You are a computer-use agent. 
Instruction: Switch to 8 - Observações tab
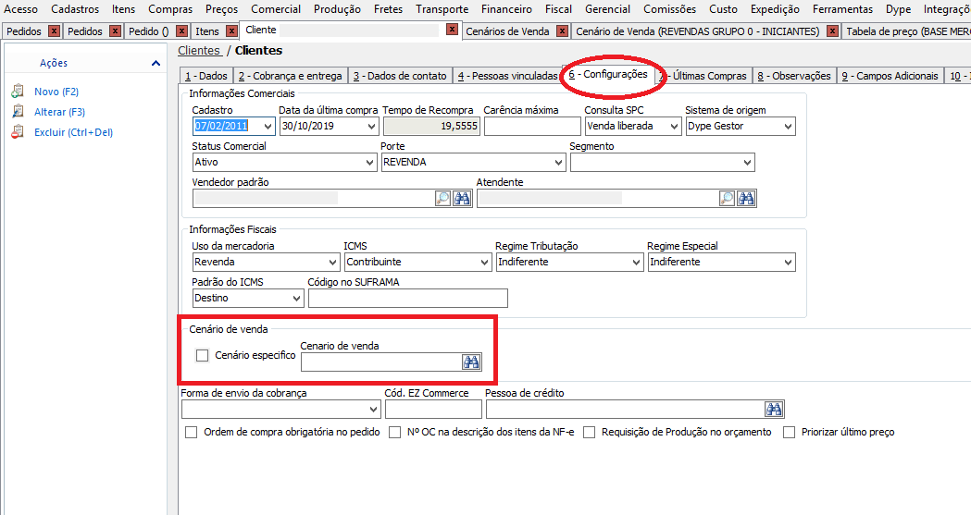coord(794,76)
